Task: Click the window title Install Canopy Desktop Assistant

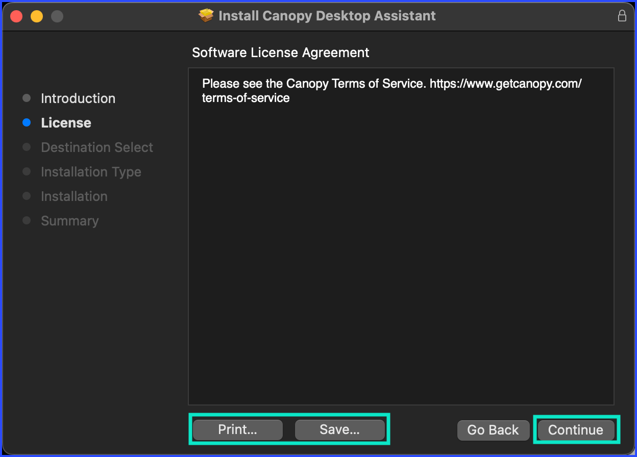Action: [327, 16]
